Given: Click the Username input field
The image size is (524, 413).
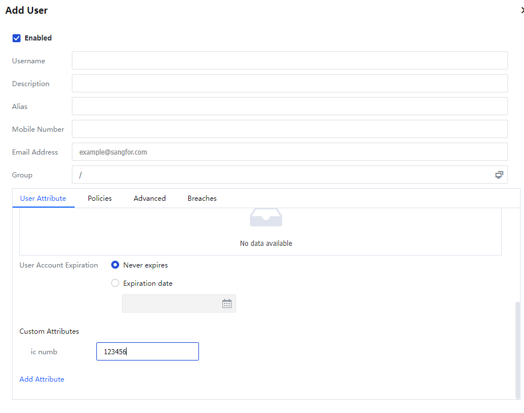Looking at the screenshot, I should tap(289, 61).
